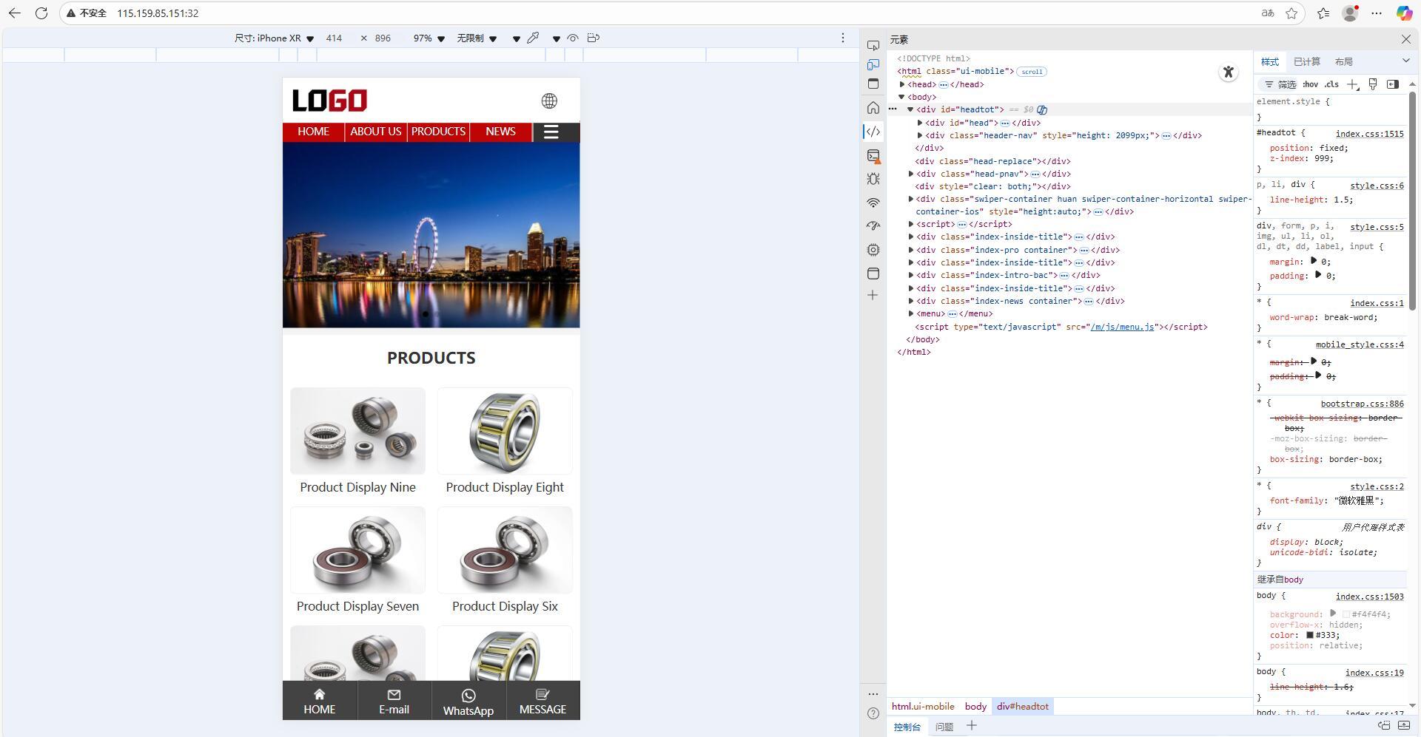This screenshot has width=1421, height=737.
Task: Open the Console tool with warning badge
Action: (873, 156)
